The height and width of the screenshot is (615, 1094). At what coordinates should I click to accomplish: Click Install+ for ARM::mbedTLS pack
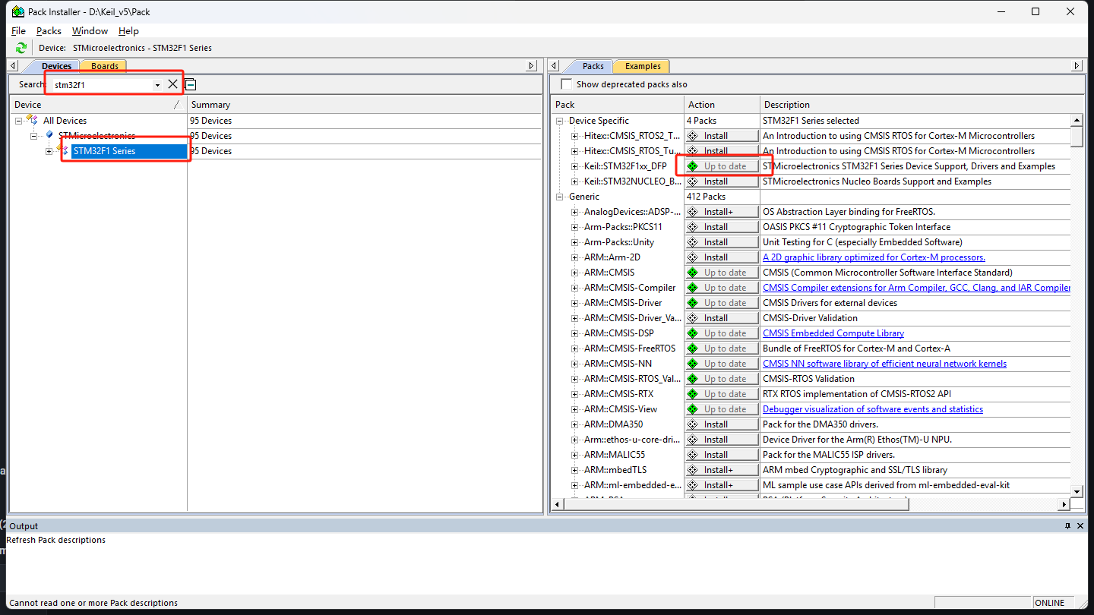(722, 470)
